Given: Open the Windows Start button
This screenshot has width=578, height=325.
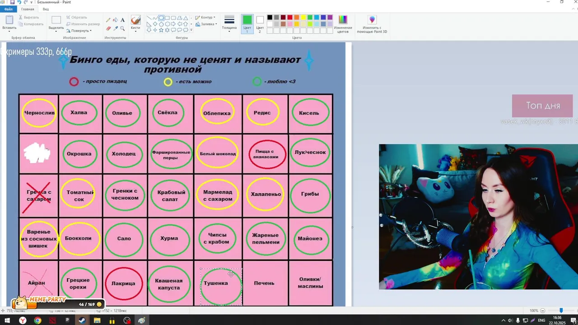Looking at the screenshot, I should tap(7, 320).
